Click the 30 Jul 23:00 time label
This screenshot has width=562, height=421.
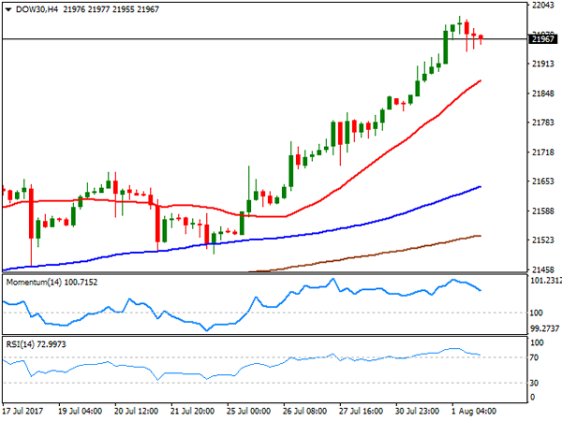click(x=417, y=411)
